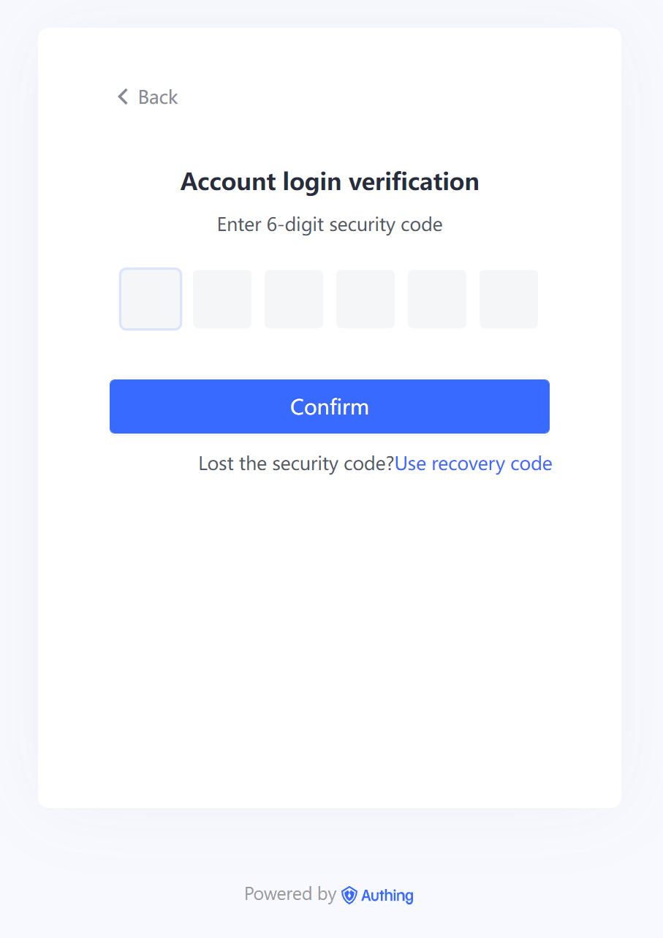
Task: Open the Use recovery code link
Action: (473, 464)
